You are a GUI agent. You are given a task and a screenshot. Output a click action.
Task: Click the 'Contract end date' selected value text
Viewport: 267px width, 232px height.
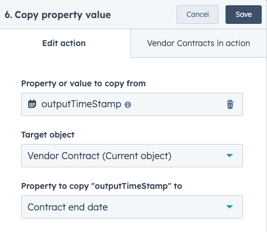tap(68, 207)
